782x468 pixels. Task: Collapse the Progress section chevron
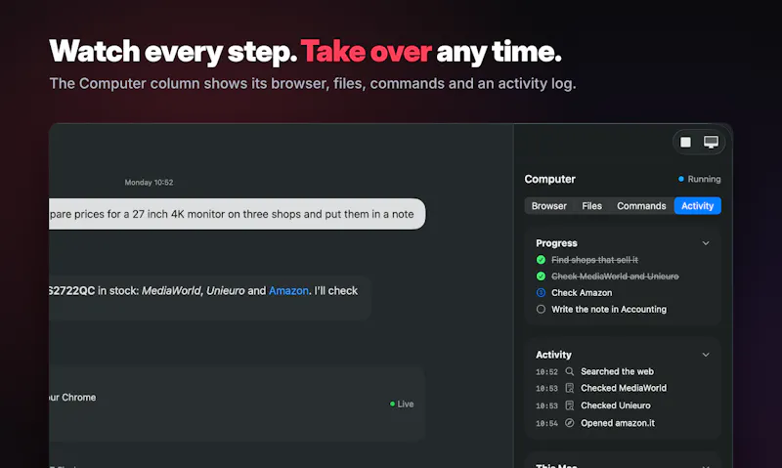706,243
